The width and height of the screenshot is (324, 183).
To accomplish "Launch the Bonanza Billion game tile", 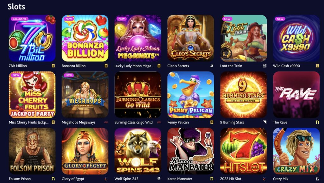I will 85,38.
